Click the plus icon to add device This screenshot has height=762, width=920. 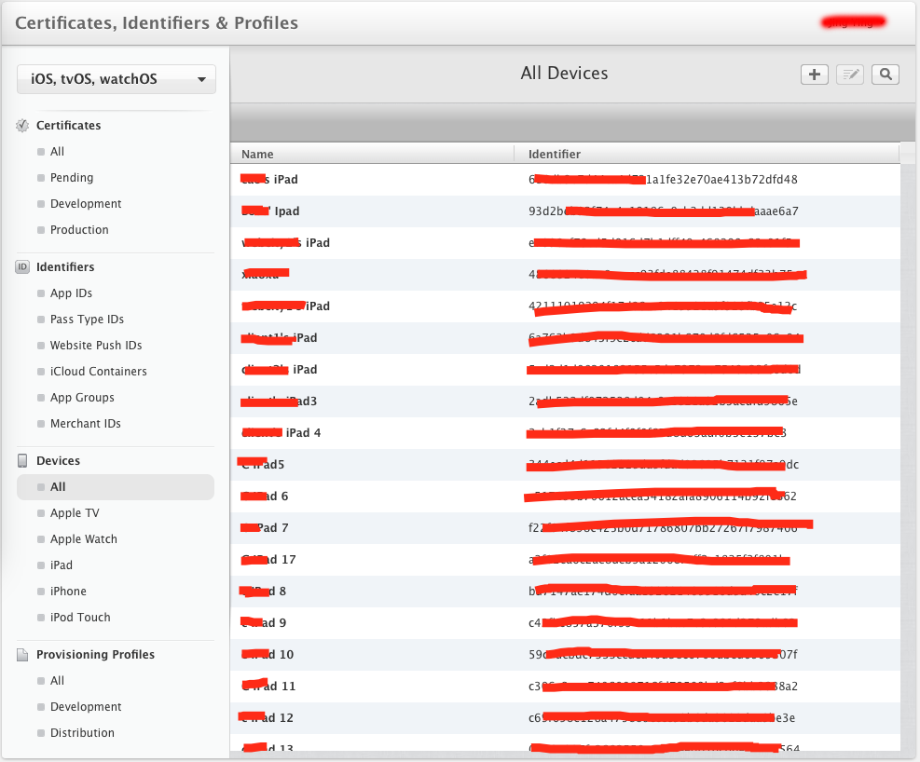point(814,75)
